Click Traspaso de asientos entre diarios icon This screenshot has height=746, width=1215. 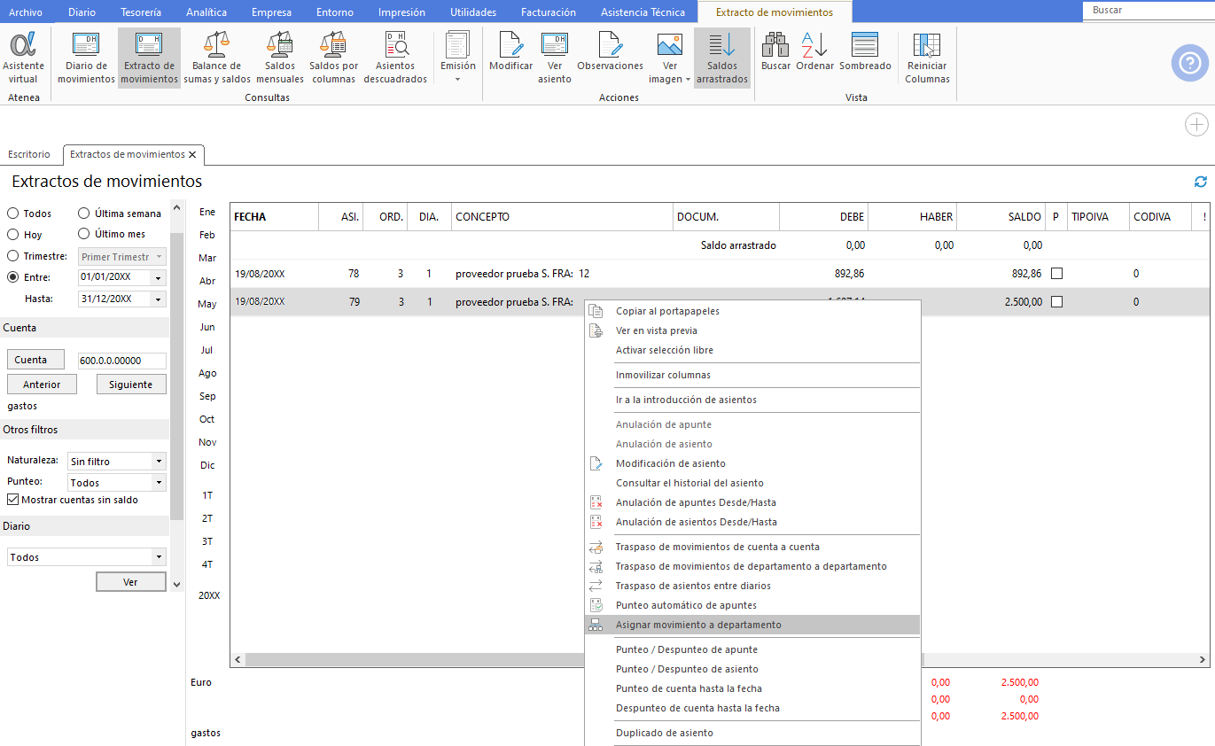pos(596,586)
